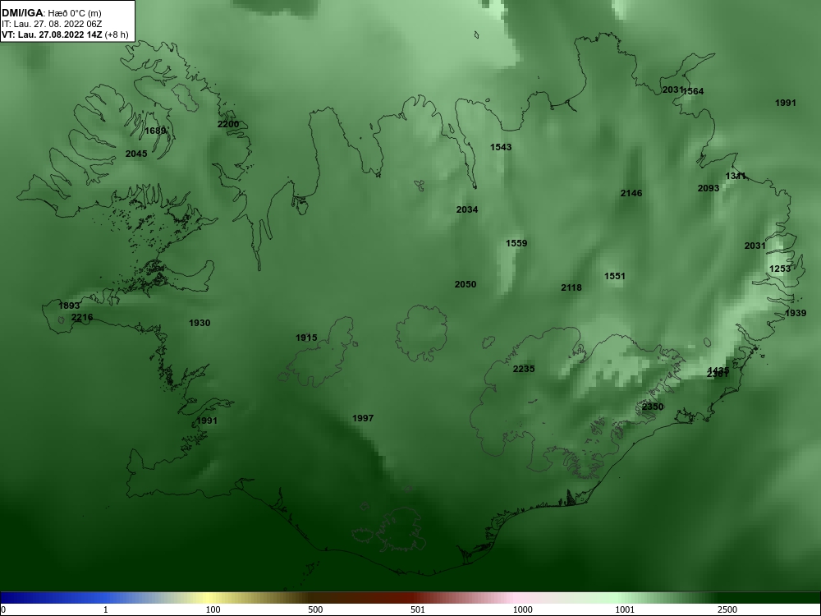Click the 1997 height label
The image size is (821, 616).
pos(363,417)
